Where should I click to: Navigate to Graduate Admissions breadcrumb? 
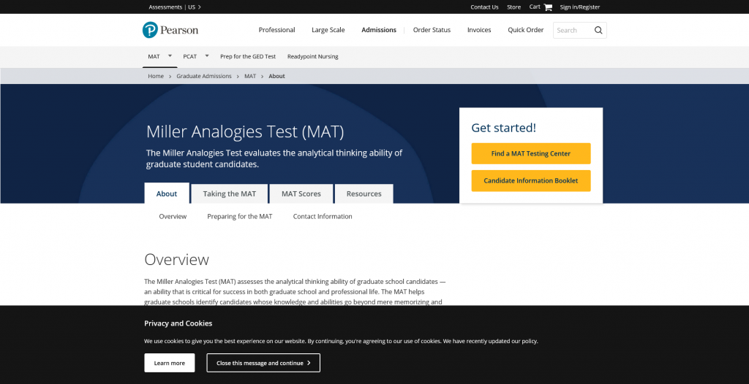pos(204,76)
